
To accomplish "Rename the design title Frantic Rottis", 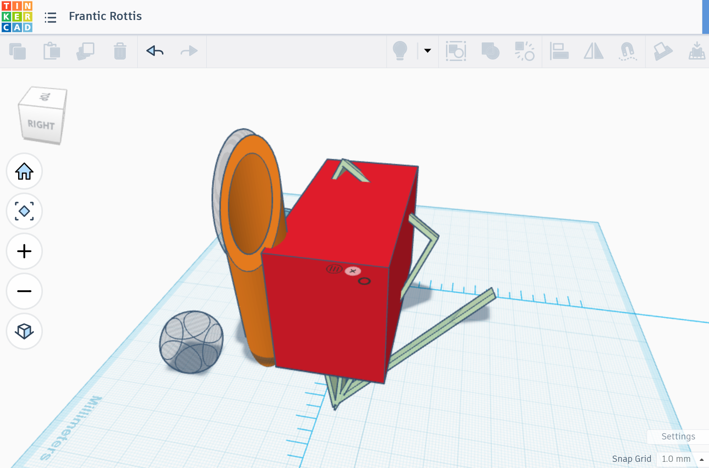I will [x=105, y=16].
